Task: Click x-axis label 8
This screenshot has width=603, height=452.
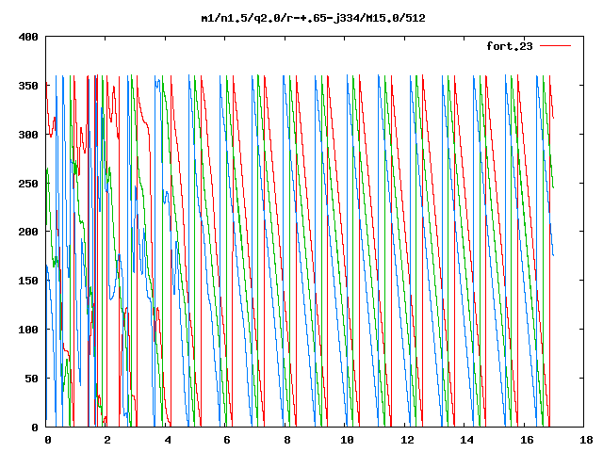Action: tap(287, 440)
